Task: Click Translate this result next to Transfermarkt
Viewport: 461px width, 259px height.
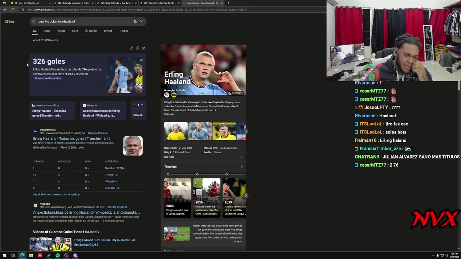Action: tap(98, 133)
